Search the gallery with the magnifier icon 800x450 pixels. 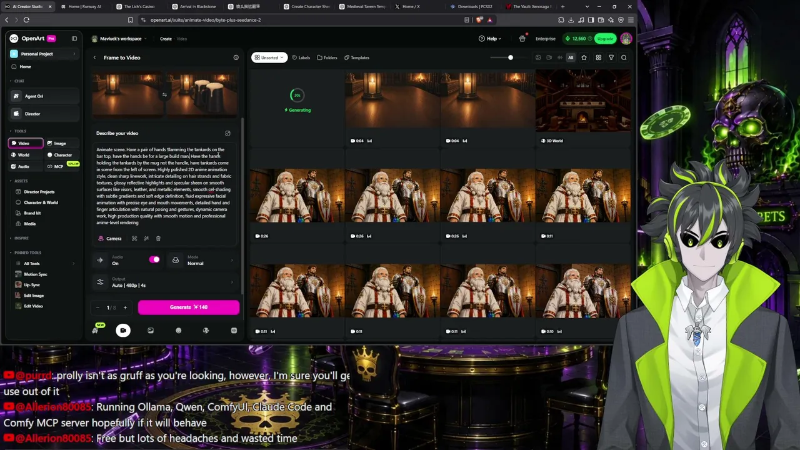(624, 57)
